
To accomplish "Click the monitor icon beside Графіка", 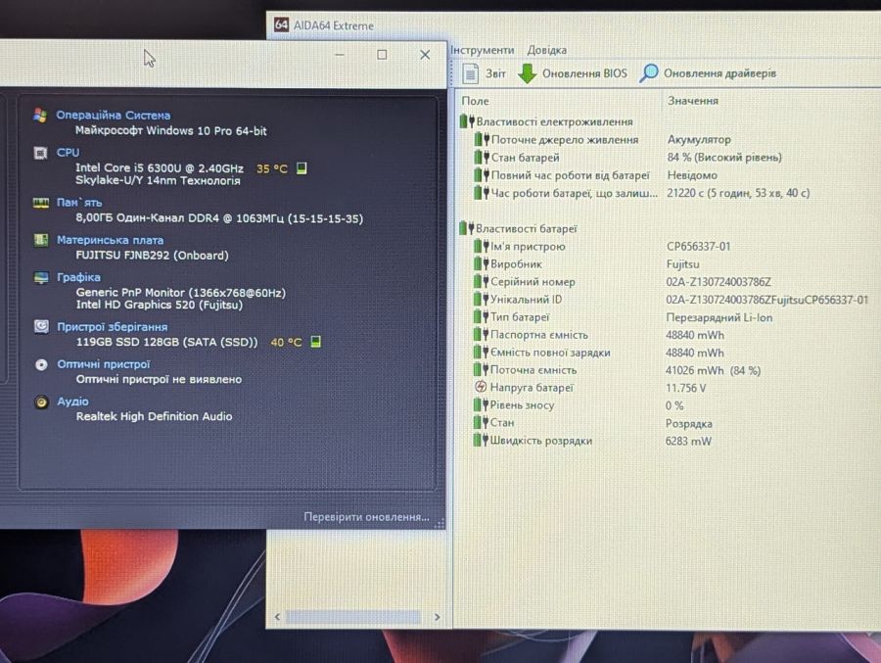I will point(41,278).
